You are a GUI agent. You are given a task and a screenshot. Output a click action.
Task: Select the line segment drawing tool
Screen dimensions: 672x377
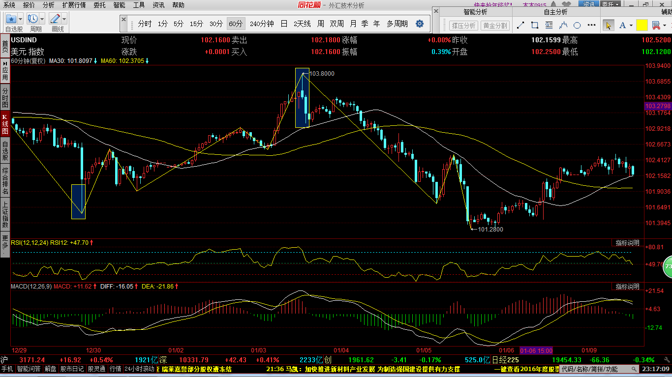[x=521, y=25]
